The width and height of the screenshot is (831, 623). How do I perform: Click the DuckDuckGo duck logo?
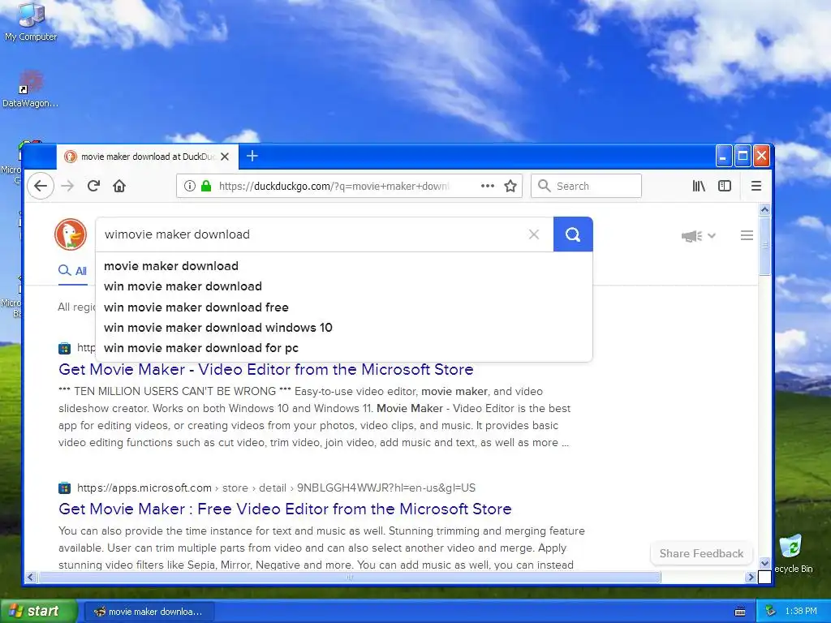pos(71,234)
